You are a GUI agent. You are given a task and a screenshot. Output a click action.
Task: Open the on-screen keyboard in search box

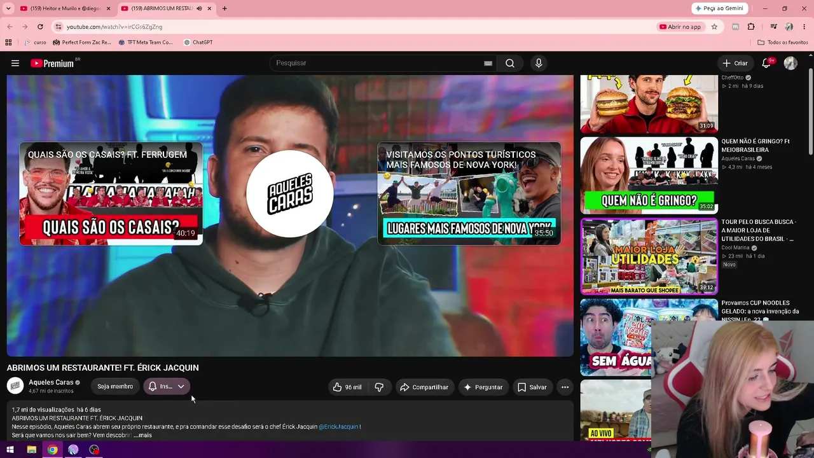click(x=488, y=63)
